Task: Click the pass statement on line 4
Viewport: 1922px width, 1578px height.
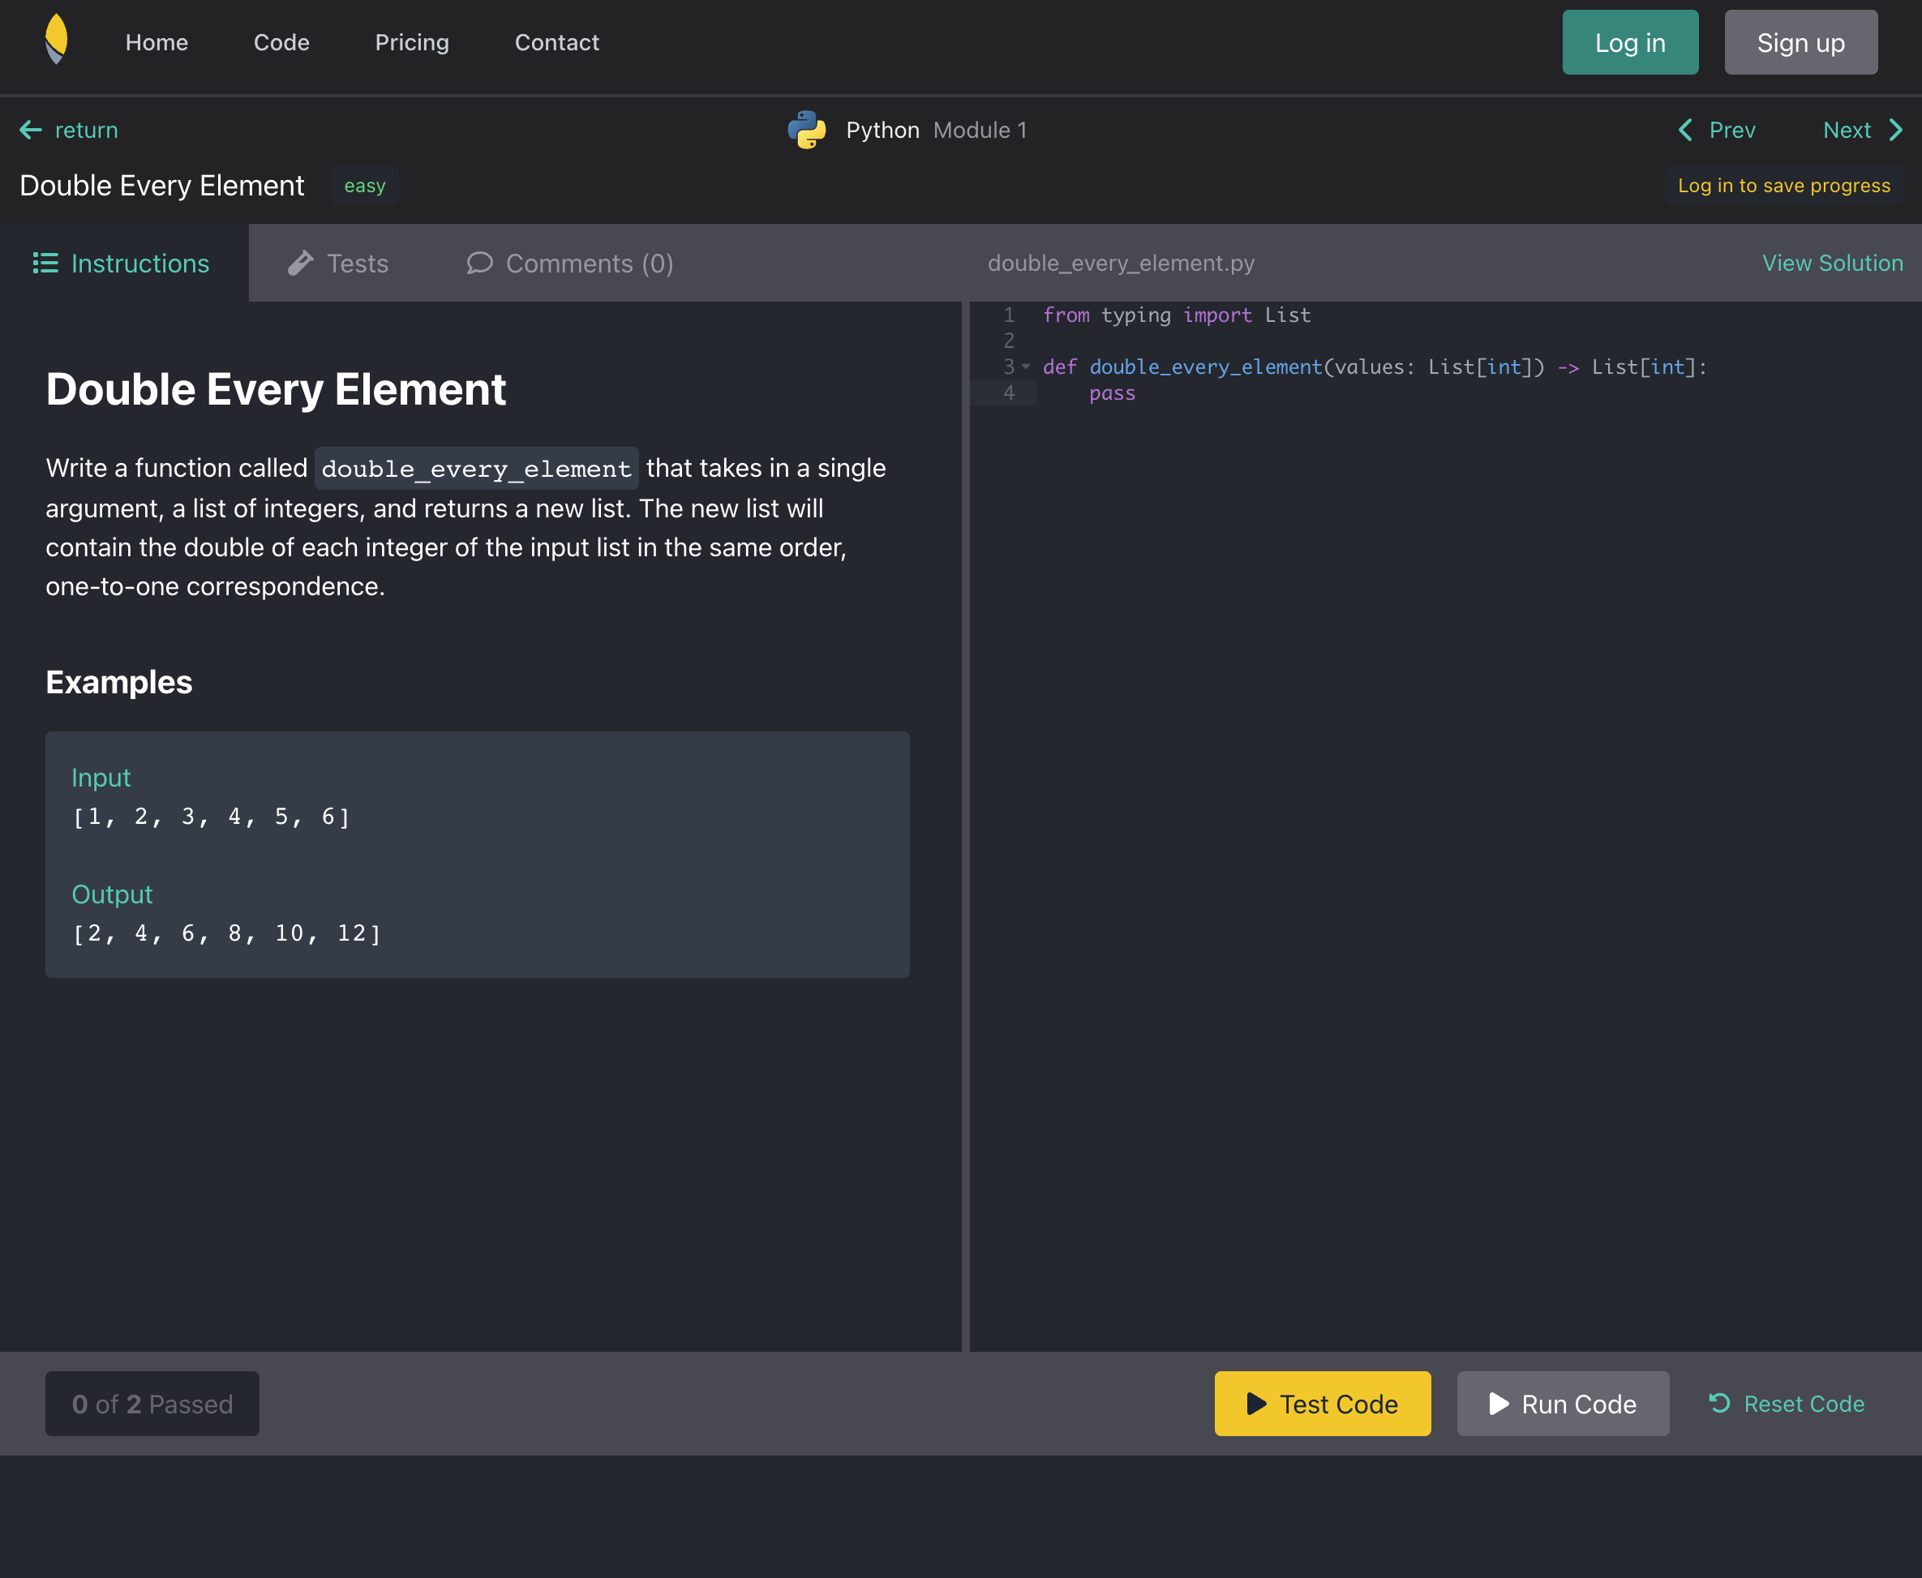Action: [x=1112, y=392]
